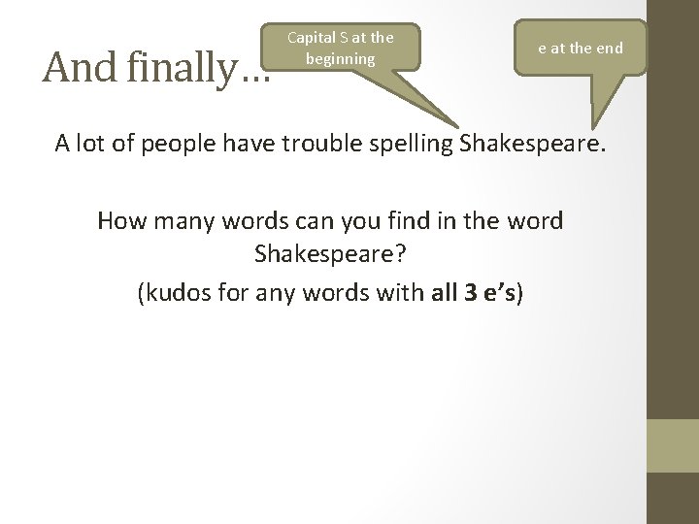
Task: Click the word 'Shakespeare?' in the question
Action: pyautogui.click(x=330, y=253)
